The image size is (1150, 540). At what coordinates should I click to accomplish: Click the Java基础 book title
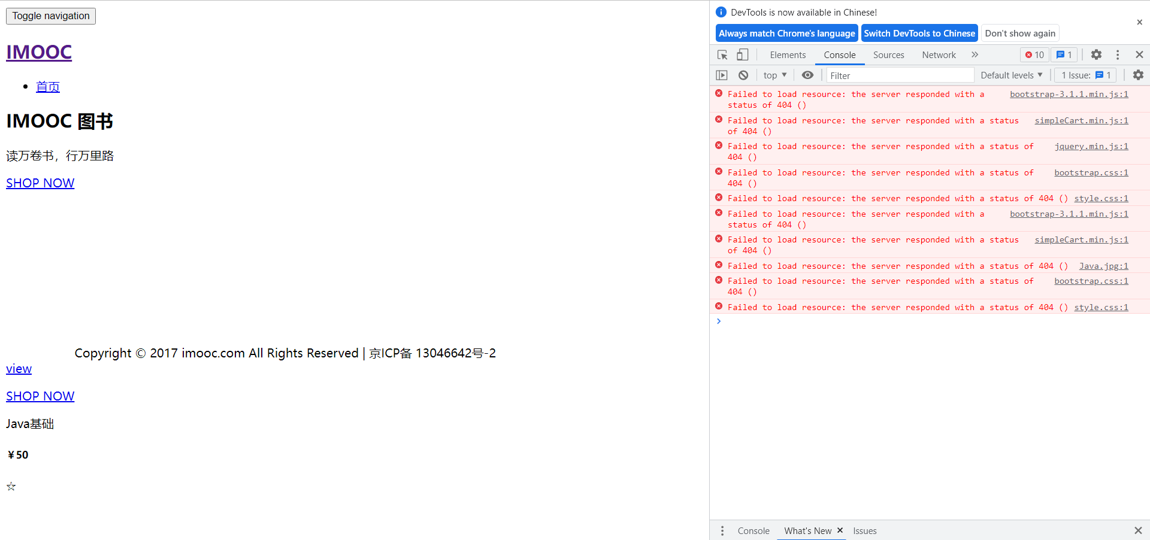(30, 424)
